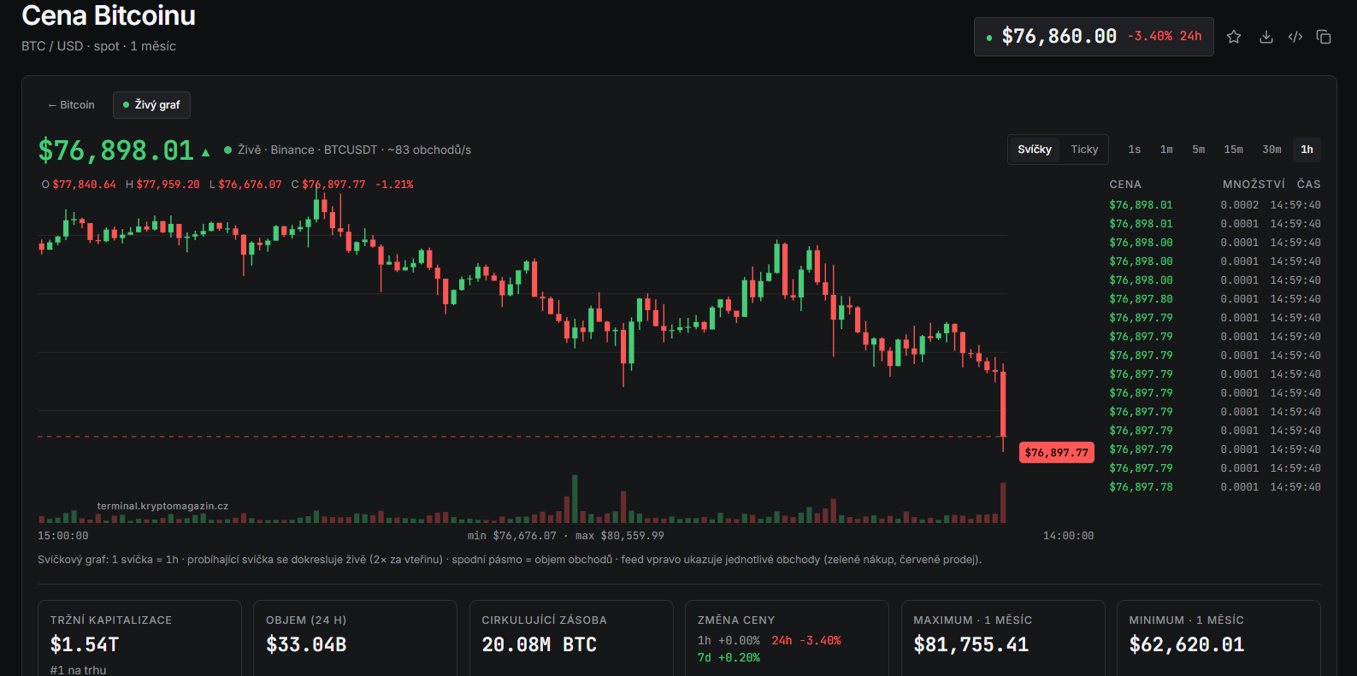Click the red $76,897.77 price marker

coord(1057,453)
